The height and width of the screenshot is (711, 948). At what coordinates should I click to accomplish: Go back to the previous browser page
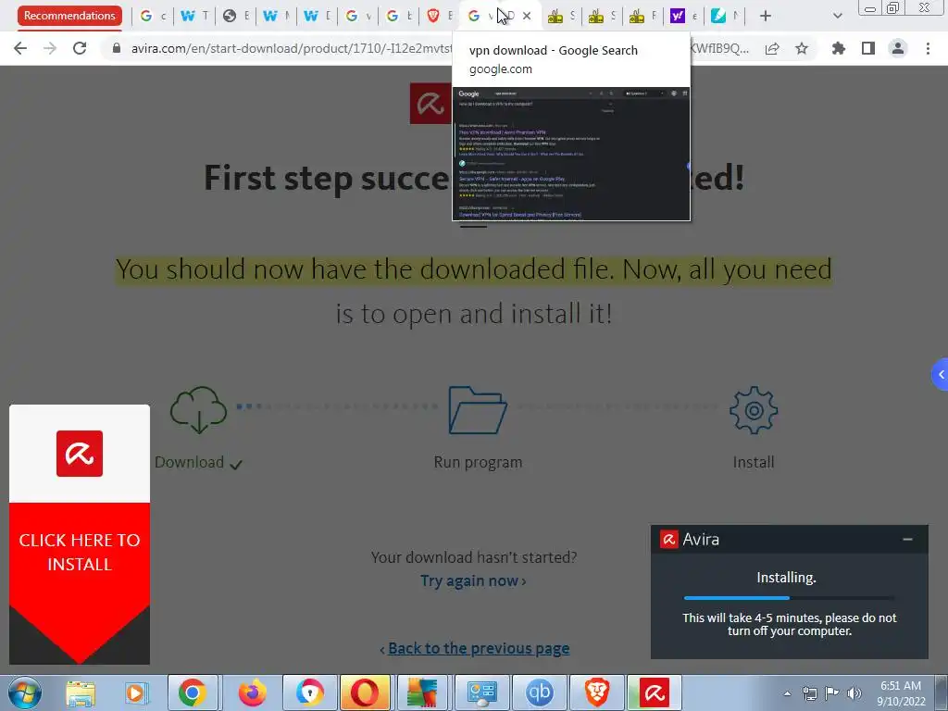click(20, 48)
